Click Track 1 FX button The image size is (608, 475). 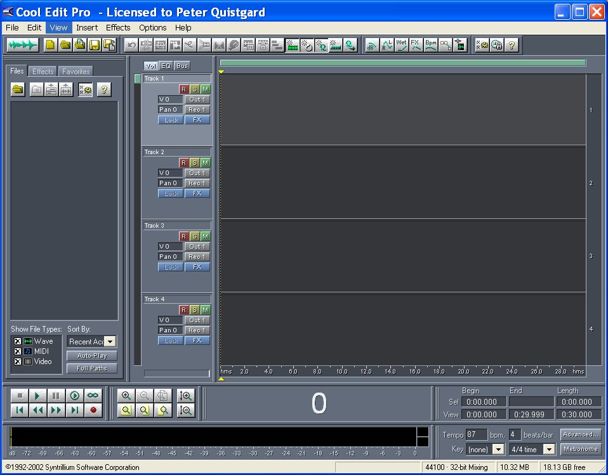click(x=197, y=120)
